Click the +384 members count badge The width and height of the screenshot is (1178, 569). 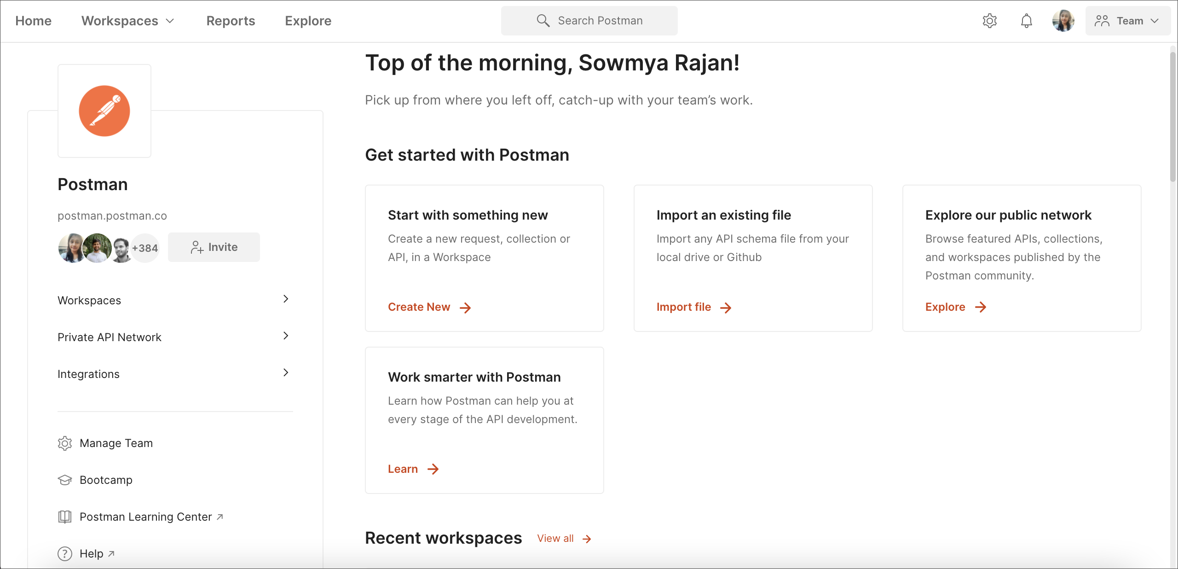coord(145,248)
